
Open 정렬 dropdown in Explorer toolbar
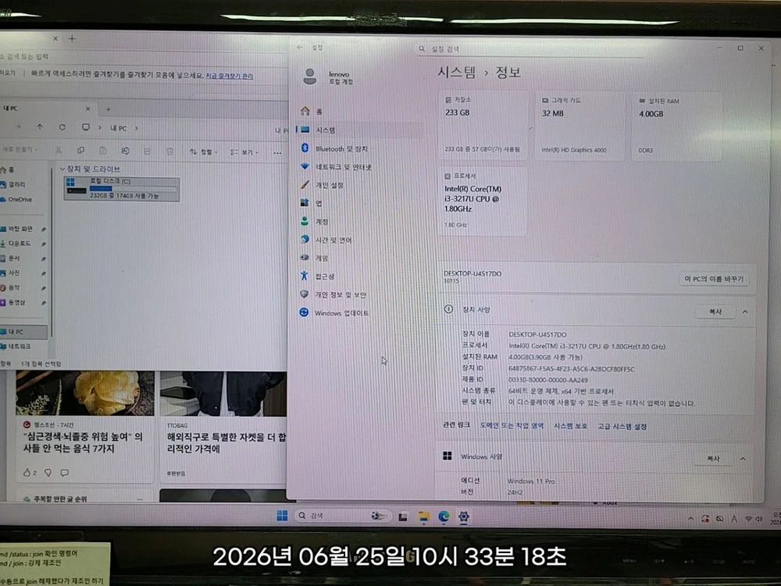203,152
